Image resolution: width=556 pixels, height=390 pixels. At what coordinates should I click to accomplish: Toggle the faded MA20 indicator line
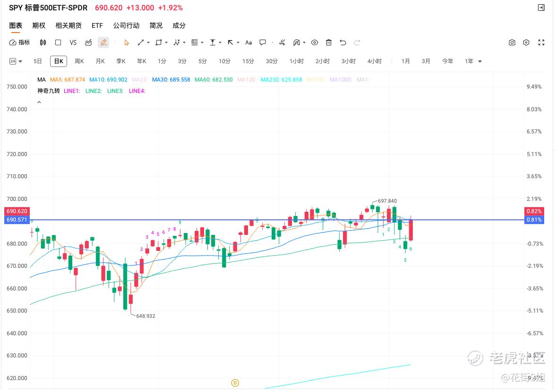[140, 80]
